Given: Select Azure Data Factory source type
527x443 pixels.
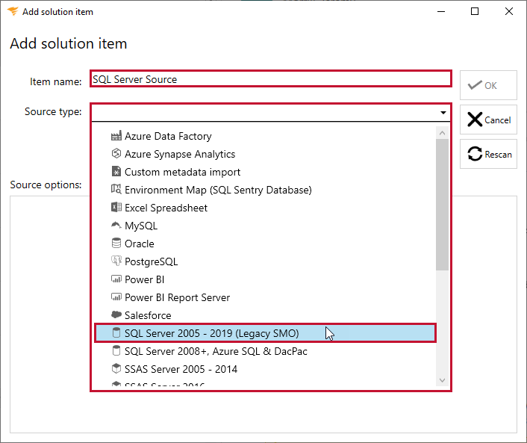Looking at the screenshot, I should (266, 136).
